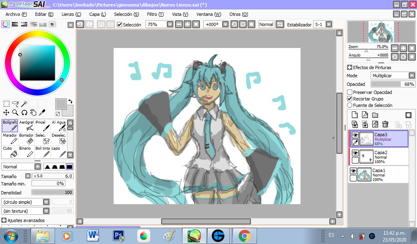417x244 pixels.
Task: Hide Capa1 layer using eye icon
Action: point(353,171)
